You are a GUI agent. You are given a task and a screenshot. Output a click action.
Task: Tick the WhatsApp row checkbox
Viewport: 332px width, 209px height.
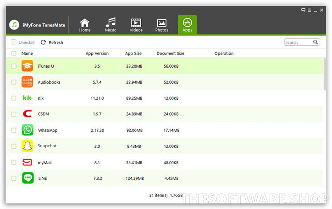coord(14,130)
